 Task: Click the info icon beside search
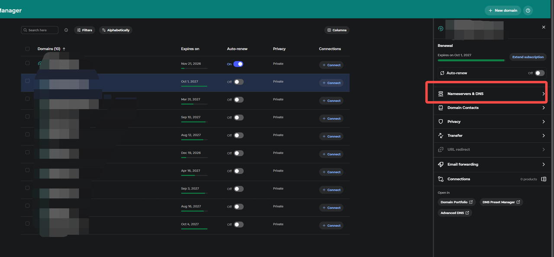66,30
